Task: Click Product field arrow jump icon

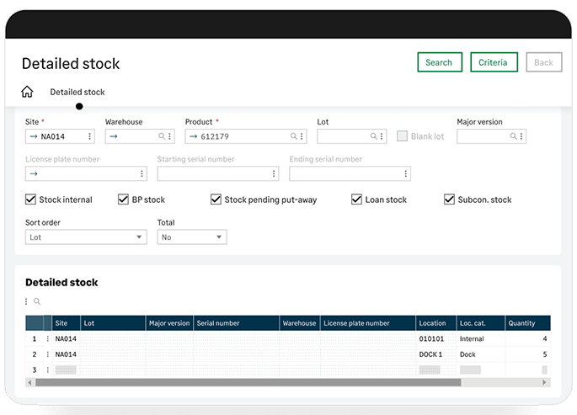Action: pyautogui.click(x=194, y=136)
